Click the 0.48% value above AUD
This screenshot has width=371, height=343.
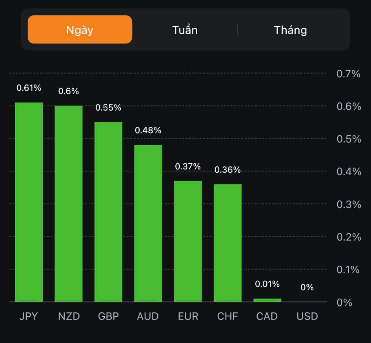pyautogui.click(x=148, y=130)
